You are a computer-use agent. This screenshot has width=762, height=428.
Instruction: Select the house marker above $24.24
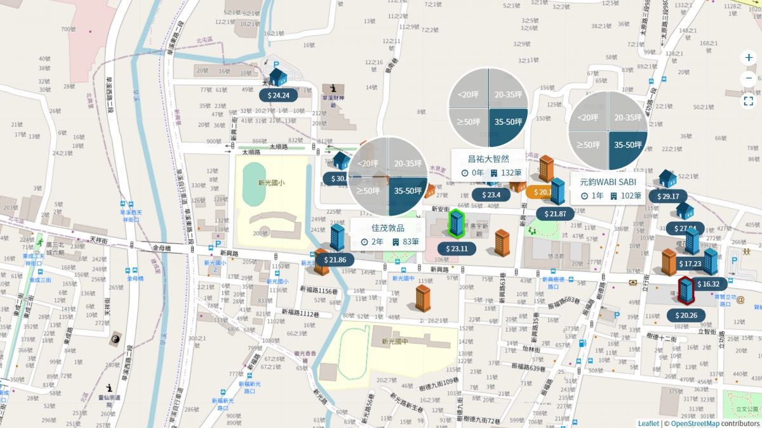[278, 77]
